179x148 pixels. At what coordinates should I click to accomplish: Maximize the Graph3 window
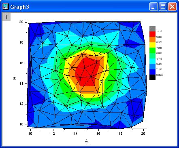click(163, 6)
